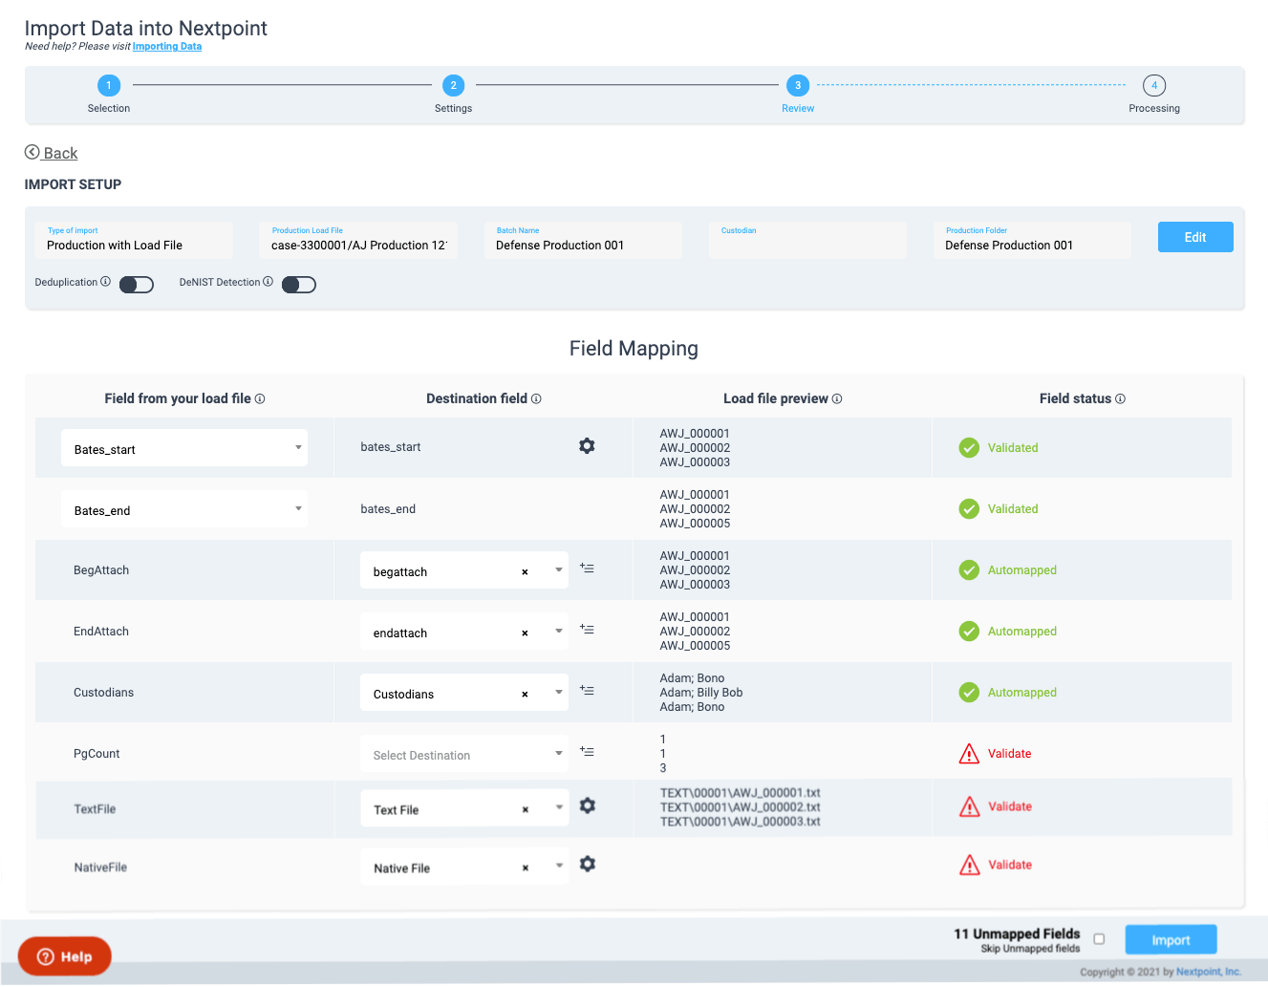The image size is (1268, 987).
Task: Click add-field list icon in PgCount row
Action: pos(587,752)
